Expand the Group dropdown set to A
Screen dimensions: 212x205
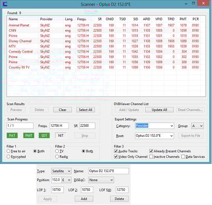pos(198,126)
